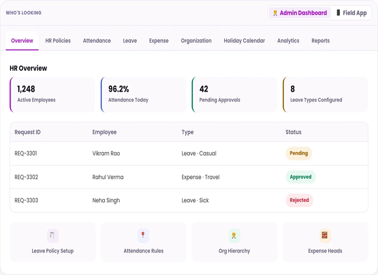Click the Request ID column header
This screenshot has width=378, height=275.
coord(27,132)
